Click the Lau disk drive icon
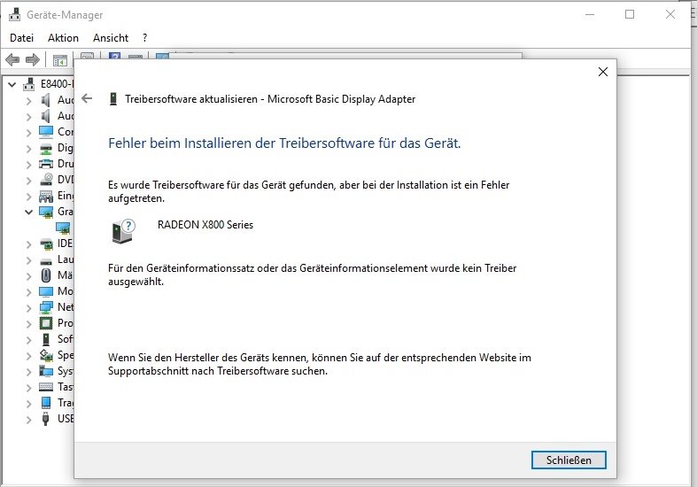Screen dimensions: 697x487 click(x=46, y=261)
